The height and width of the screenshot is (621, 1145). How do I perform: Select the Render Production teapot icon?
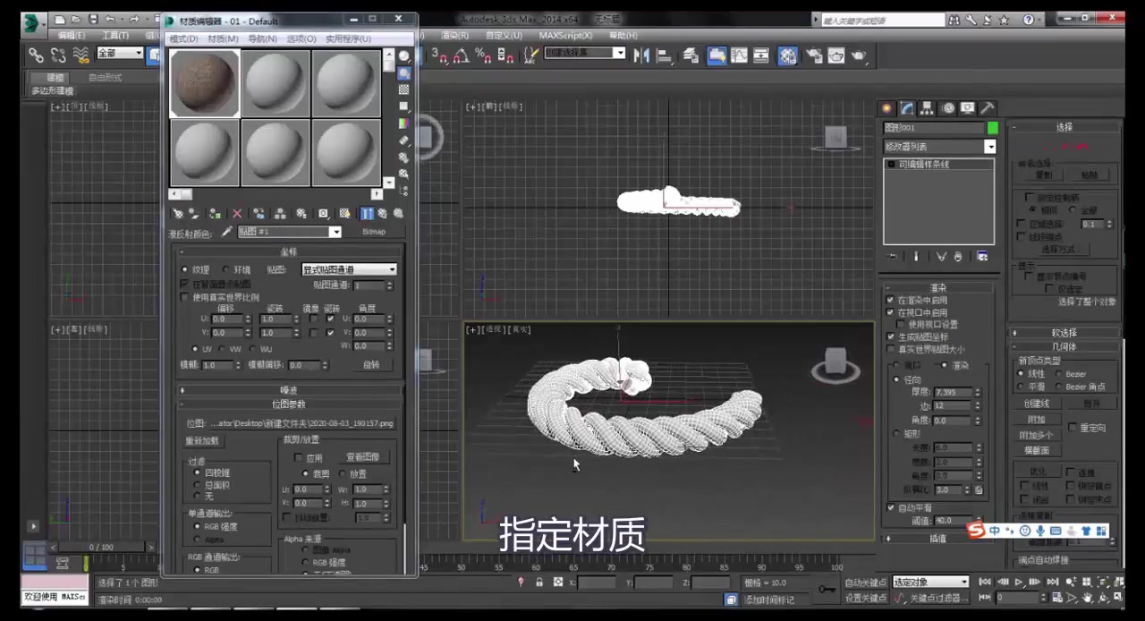859,55
